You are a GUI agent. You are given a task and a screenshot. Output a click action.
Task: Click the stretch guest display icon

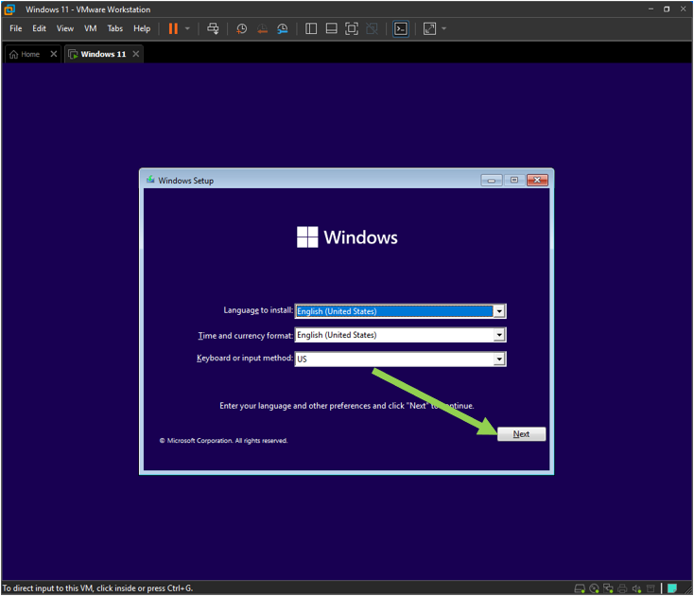click(x=429, y=28)
